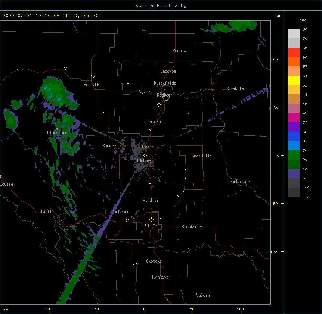Click the Sundre town label
This screenshot has height=314, width=322.
point(109,146)
